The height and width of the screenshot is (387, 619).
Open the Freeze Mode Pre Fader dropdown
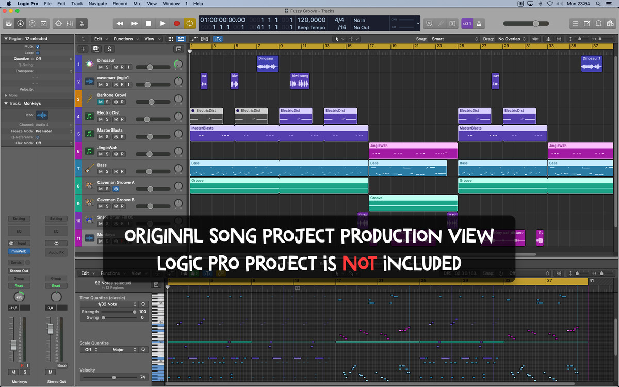53,131
